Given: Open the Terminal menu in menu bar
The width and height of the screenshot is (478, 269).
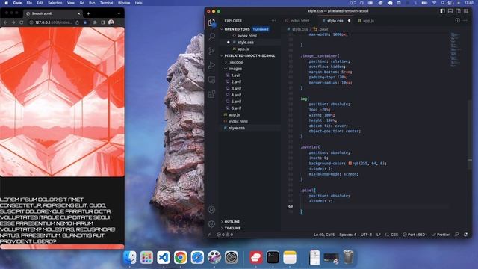Looking at the screenshot, I should coord(106,3).
